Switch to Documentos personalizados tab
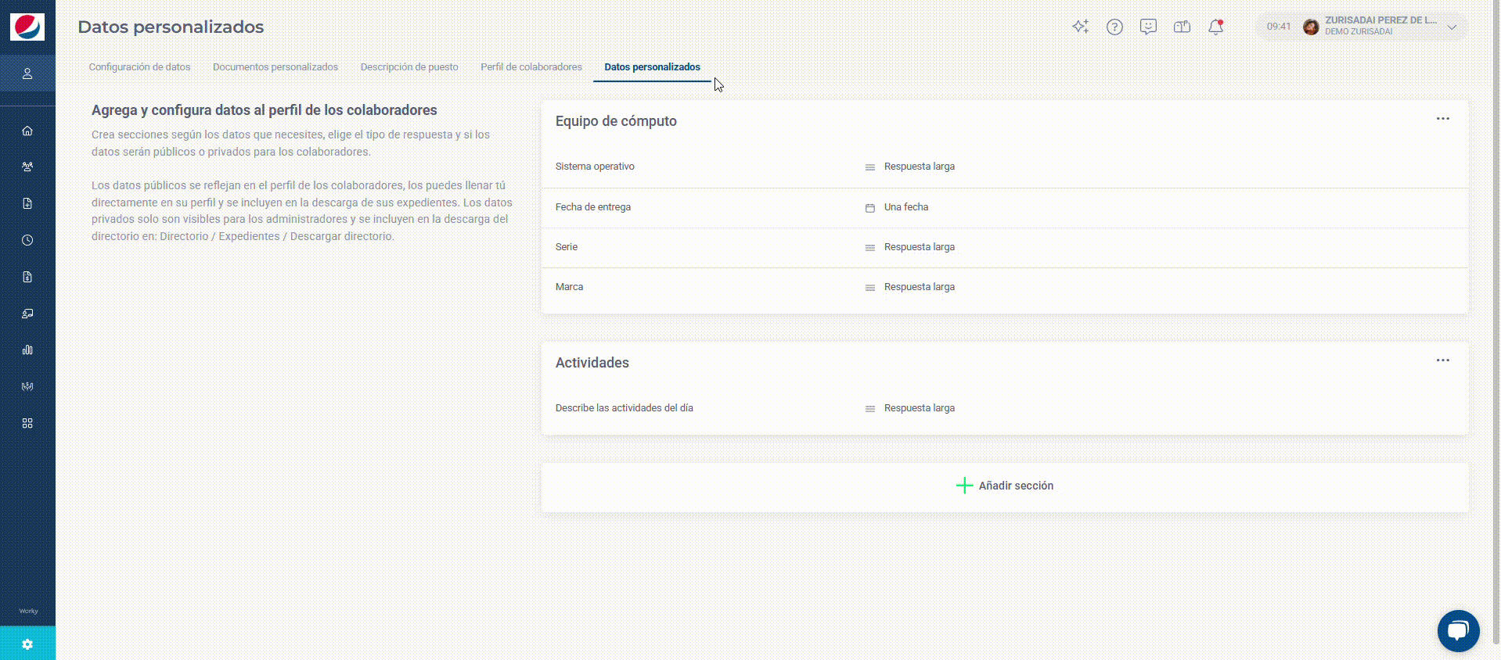The height and width of the screenshot is (660, 1501). click(275, 67)
